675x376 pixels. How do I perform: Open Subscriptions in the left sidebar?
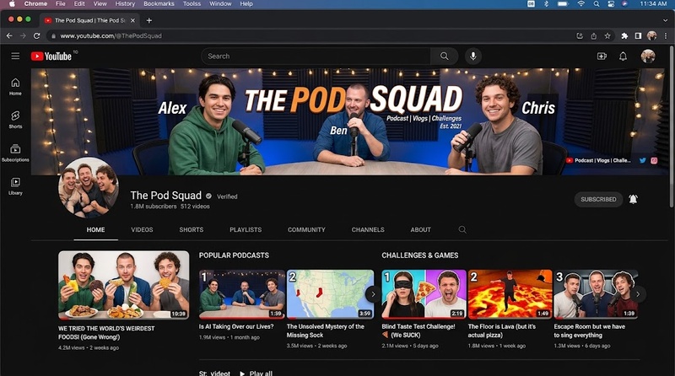click(15, 153)
